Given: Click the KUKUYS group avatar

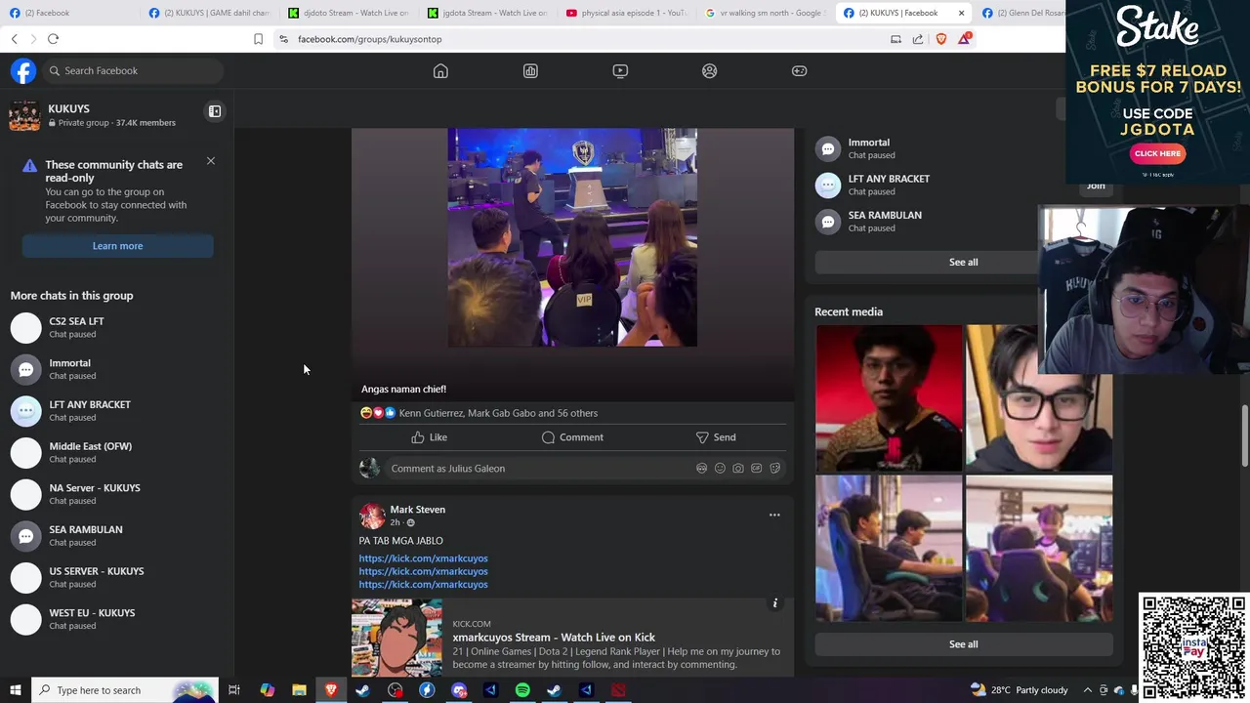Looking at the screenshot, I should coord(24,115).
